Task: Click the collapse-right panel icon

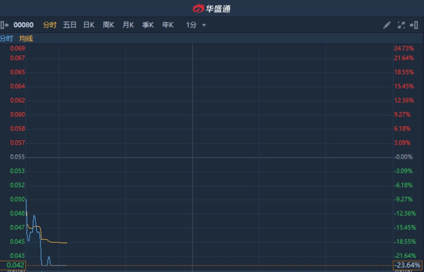Action: (414, 25)
